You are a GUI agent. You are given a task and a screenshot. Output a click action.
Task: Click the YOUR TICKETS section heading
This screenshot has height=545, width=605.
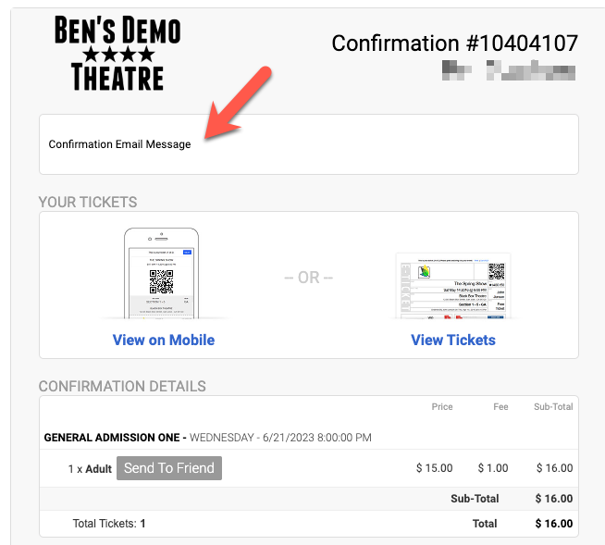pos(88,202)
